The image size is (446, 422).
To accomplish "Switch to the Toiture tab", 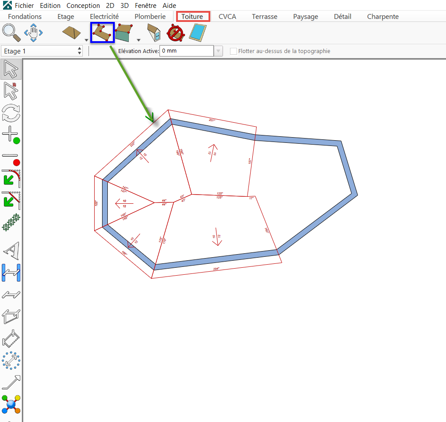I will [x=193, y=17].
